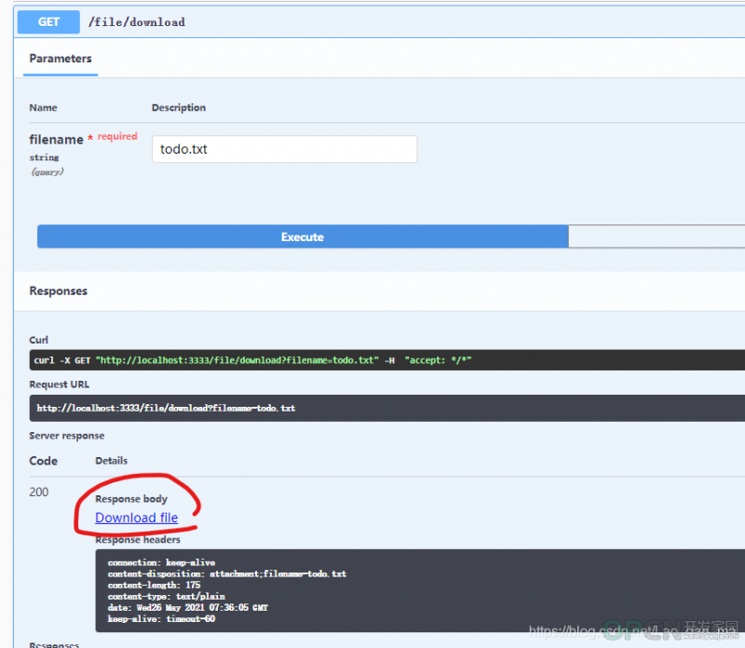745x648 pixels.
Task: Click the curl command text box
Action: click(x=386, y=360)
